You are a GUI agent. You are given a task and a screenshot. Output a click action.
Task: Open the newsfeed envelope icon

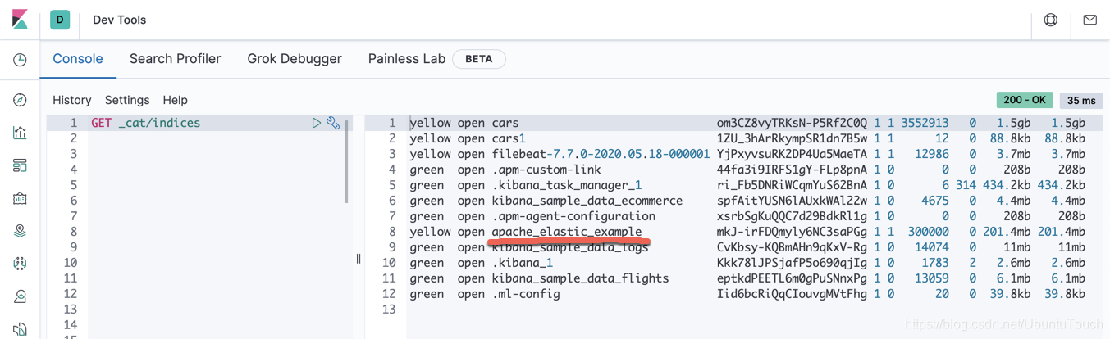(1089, 20)
